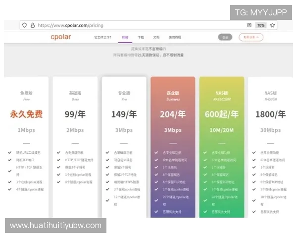The image size is (297, 238).
Task: Click the reader view icon in address bar
Action: tap(249, 25)
